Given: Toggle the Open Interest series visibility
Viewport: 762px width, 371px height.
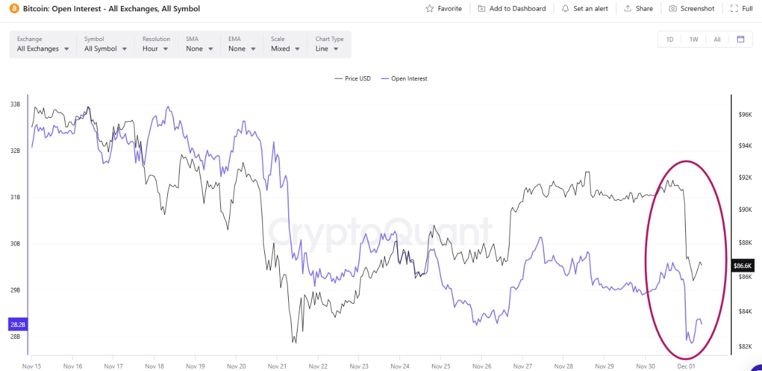Looking at the screenshot, I should (x=404, y=78).
